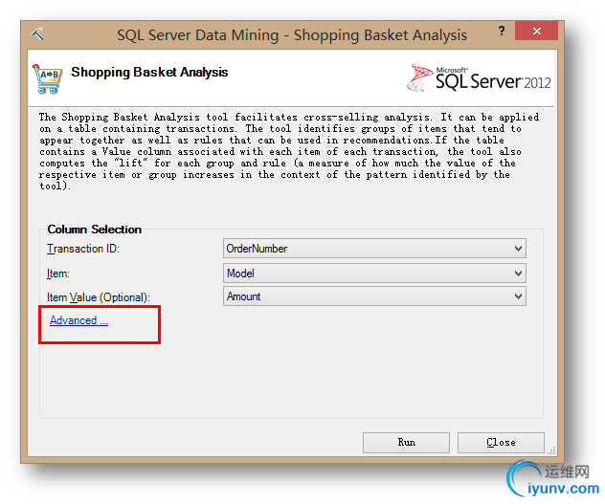605x504 pixels.
Task: Click the help question mark button
Action: (x=502, y=31)
